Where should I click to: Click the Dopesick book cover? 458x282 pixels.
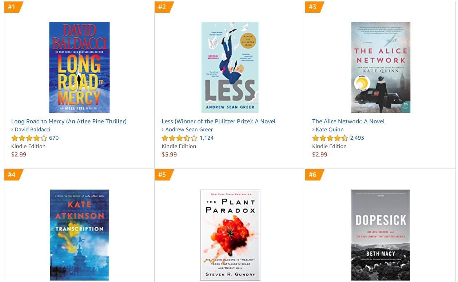coord(381,235)
